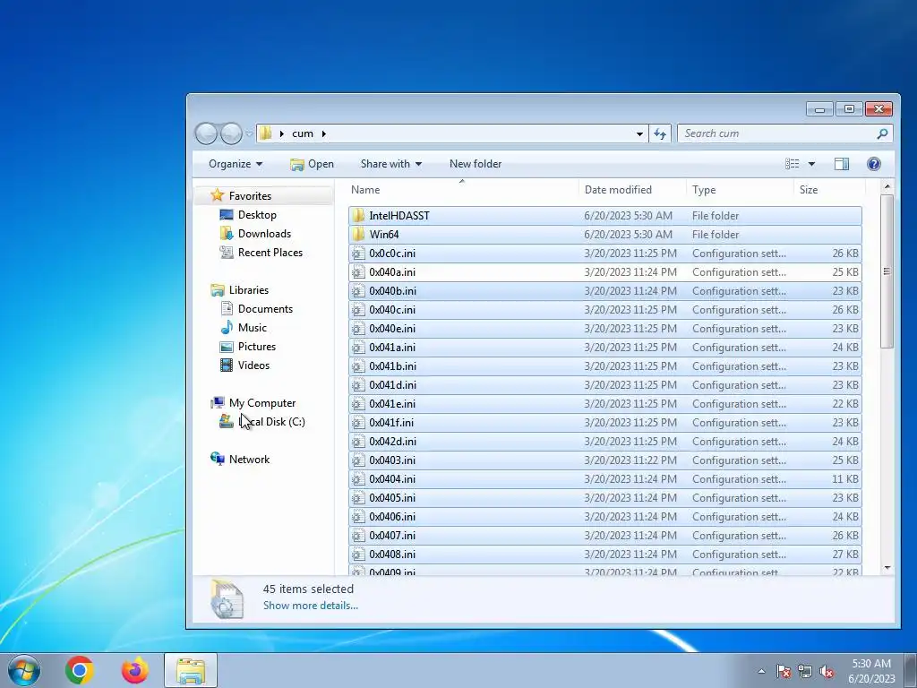Select file name 0x0407.ini

pos(392,536)
